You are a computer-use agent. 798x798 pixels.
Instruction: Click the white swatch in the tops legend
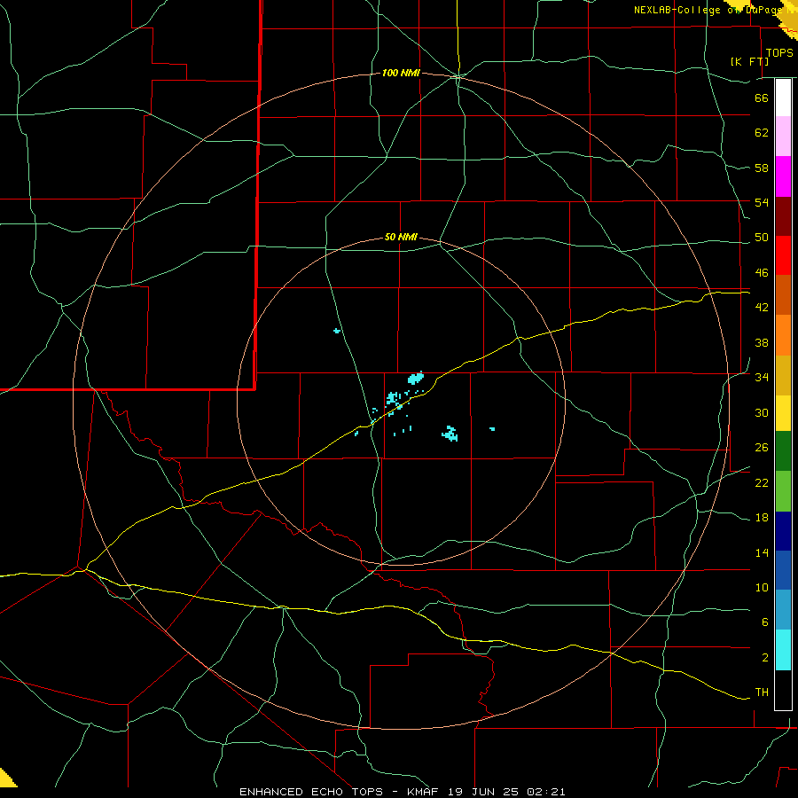click(783, 98)
